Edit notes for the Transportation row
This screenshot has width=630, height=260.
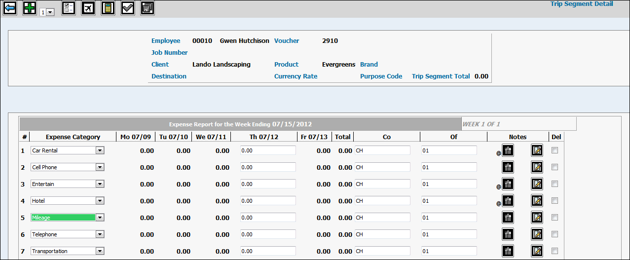point(537,251)
